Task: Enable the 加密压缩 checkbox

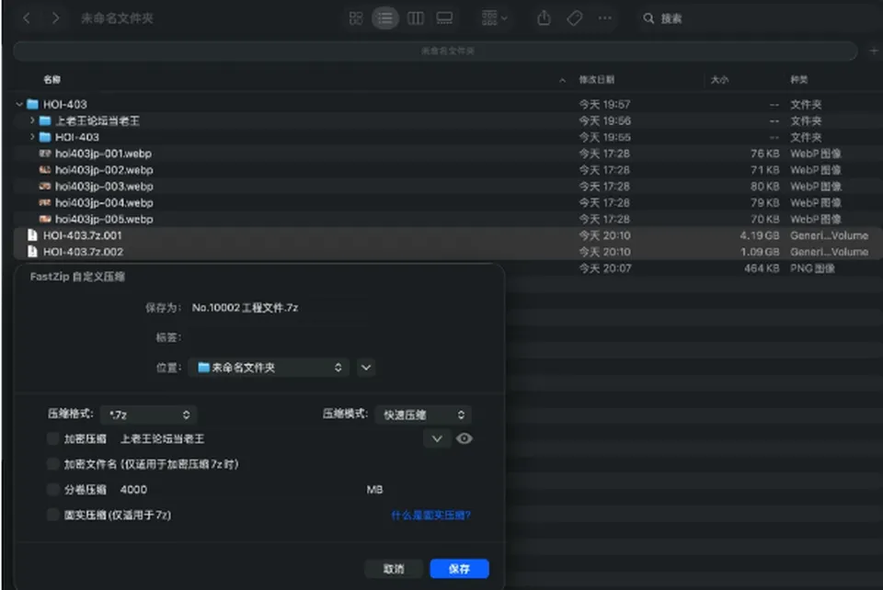Action: 53,438
